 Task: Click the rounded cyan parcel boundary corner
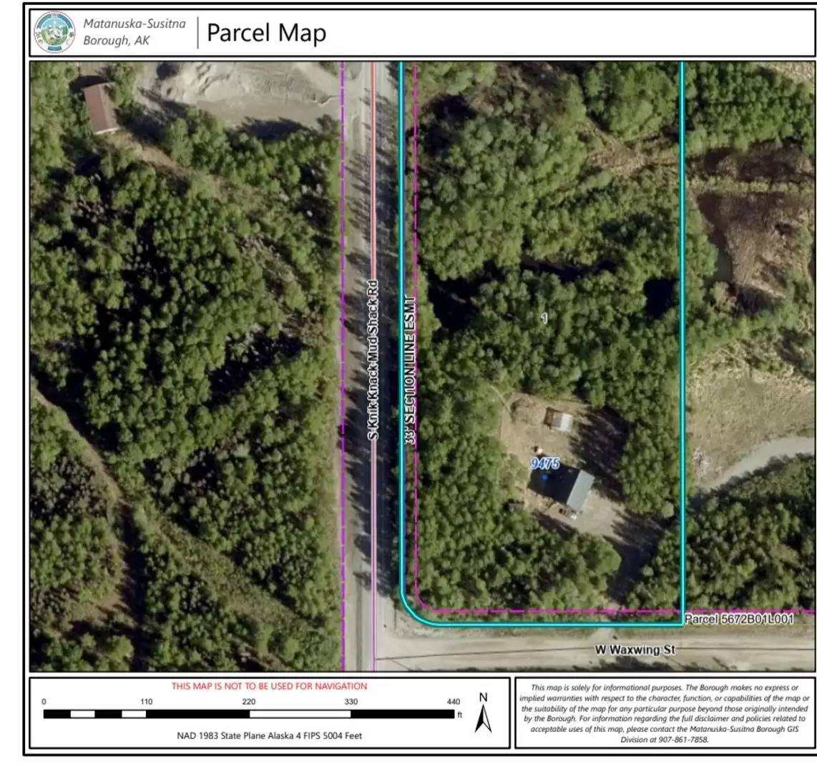click(411, 615)
